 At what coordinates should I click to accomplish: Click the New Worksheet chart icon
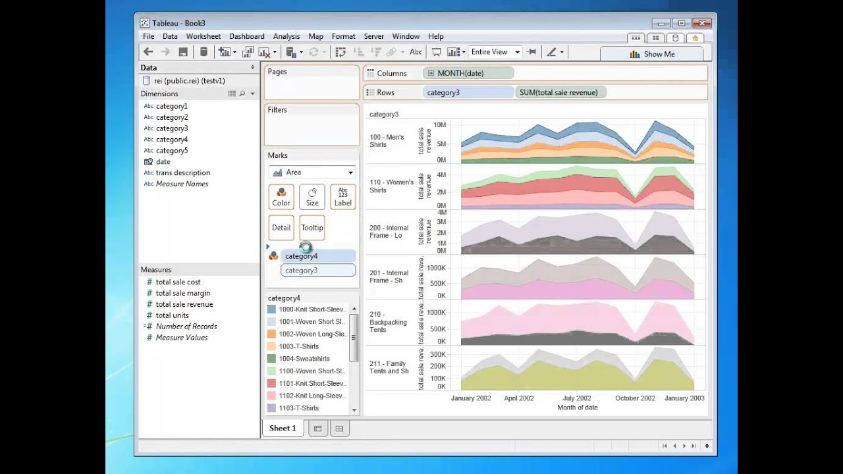coord(225,52)
